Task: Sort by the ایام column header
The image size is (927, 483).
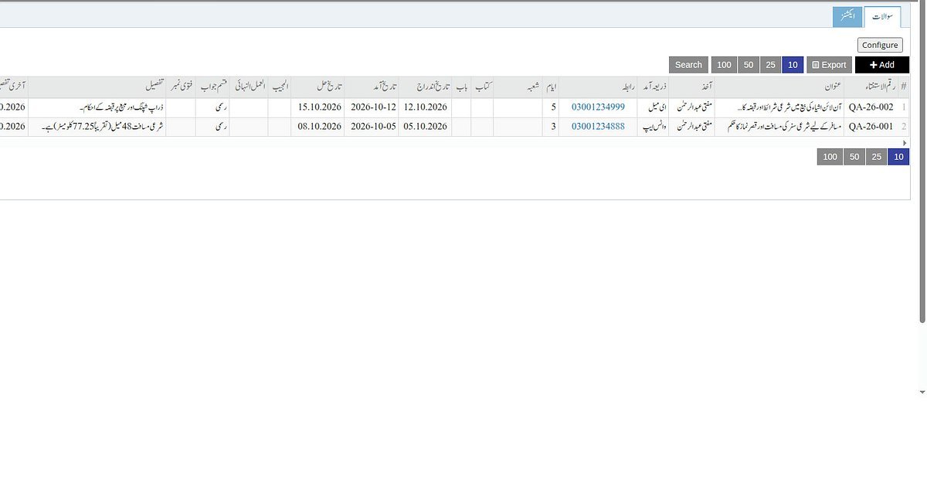Action: [x=550, y=87]
